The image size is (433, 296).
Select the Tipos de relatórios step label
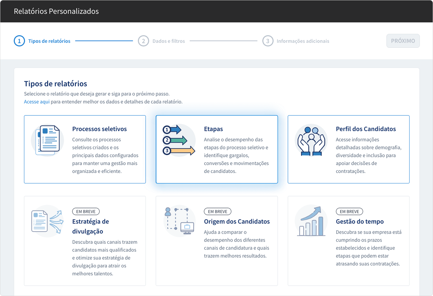(49, 41)
